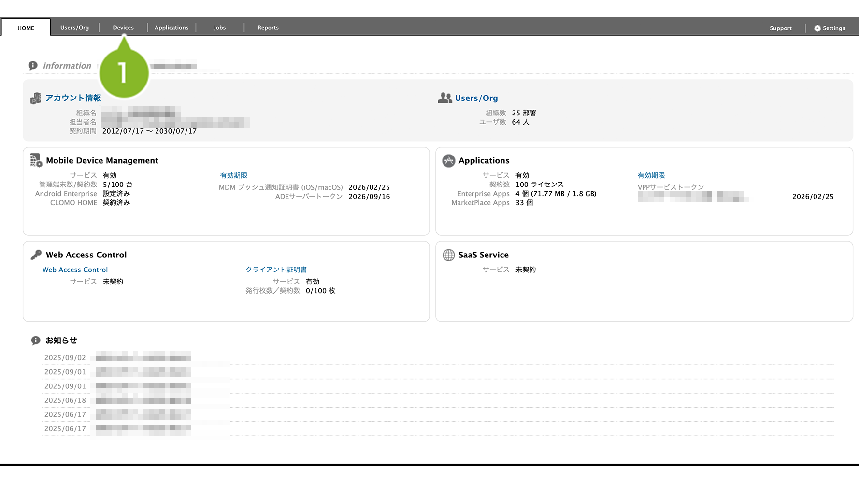Go to the Reports tab

point(268,28)
